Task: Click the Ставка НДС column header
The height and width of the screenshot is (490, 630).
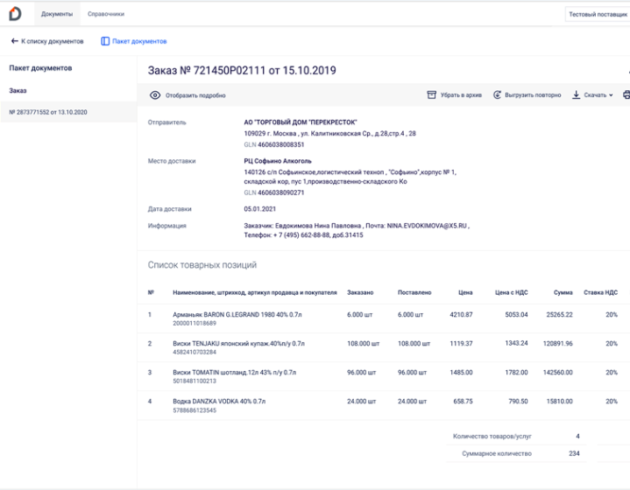Action: [x=600, y=292]
